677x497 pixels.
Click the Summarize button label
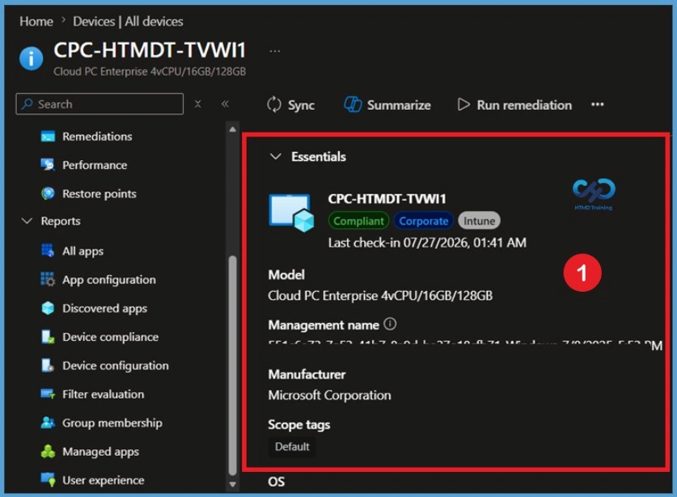pos(399,105)
